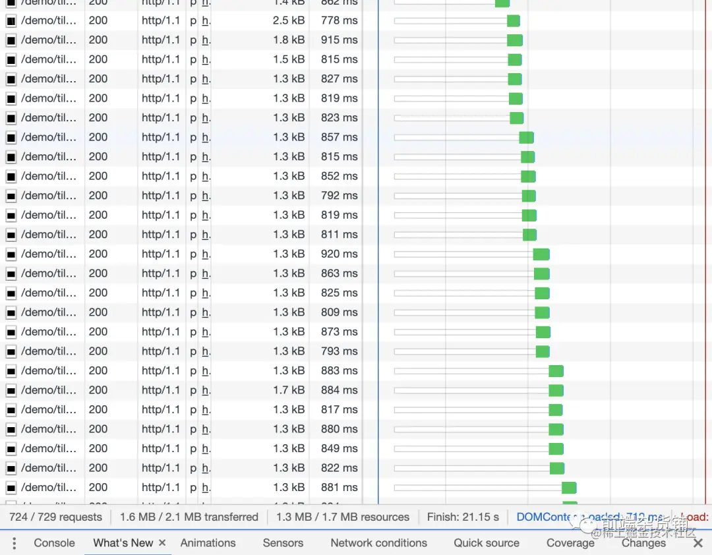Click the file icon in the 817 ms row
This screenshot has height=555, width=712.
click(x=11, y=410)
